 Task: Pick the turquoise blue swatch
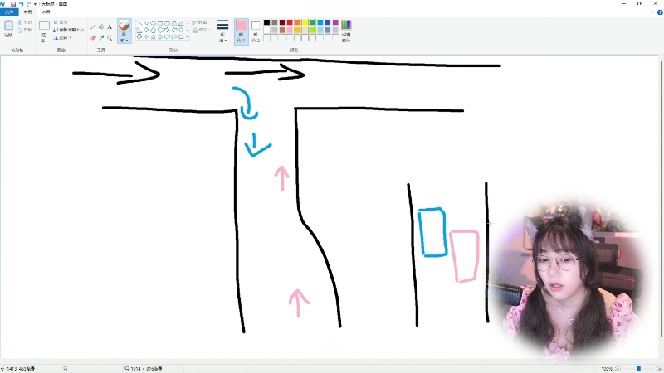320,22
